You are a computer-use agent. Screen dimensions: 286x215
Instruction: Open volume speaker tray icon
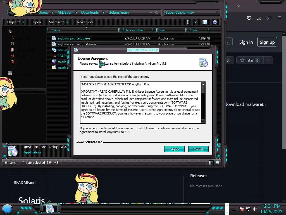coord(255,209)
